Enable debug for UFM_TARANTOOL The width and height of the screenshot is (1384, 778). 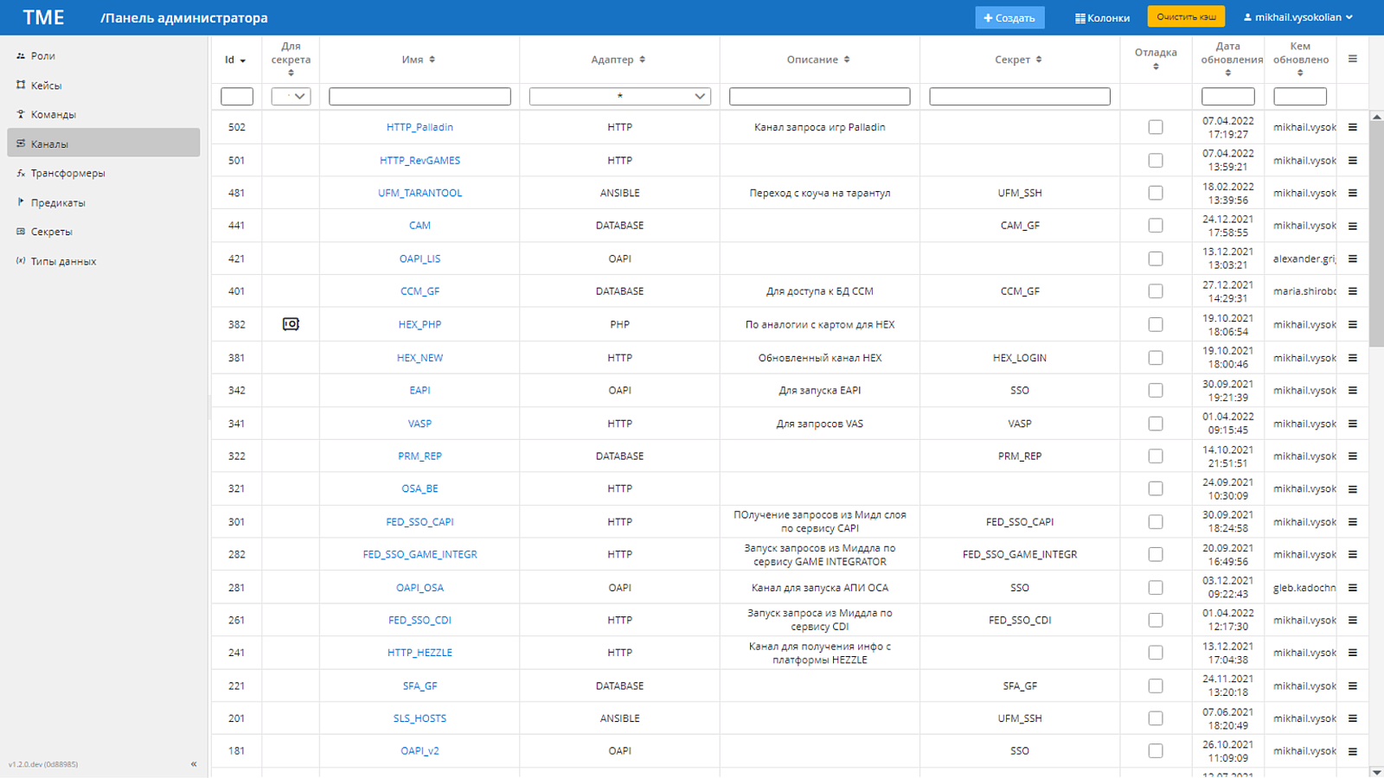pyautogui.click(x=1156, y=193)
